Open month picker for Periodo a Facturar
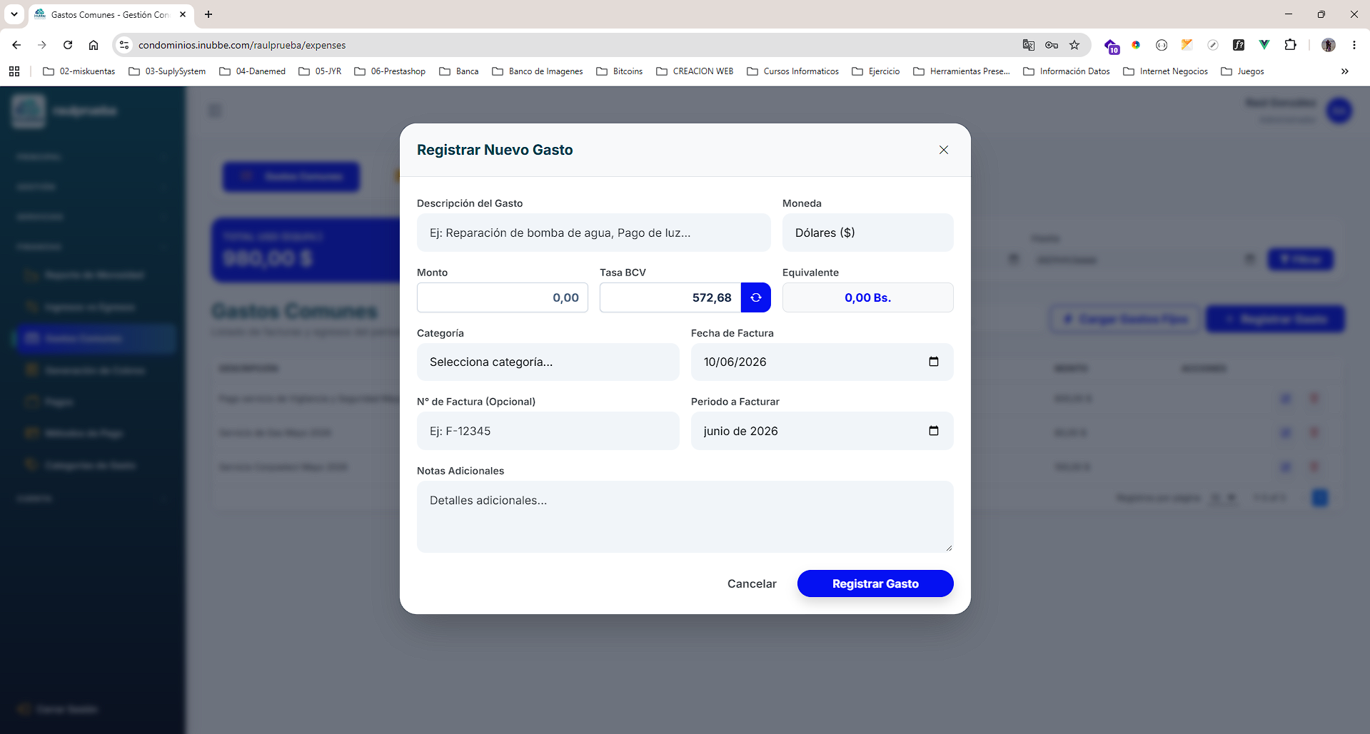1370x734 pixels. coord(933,431)
